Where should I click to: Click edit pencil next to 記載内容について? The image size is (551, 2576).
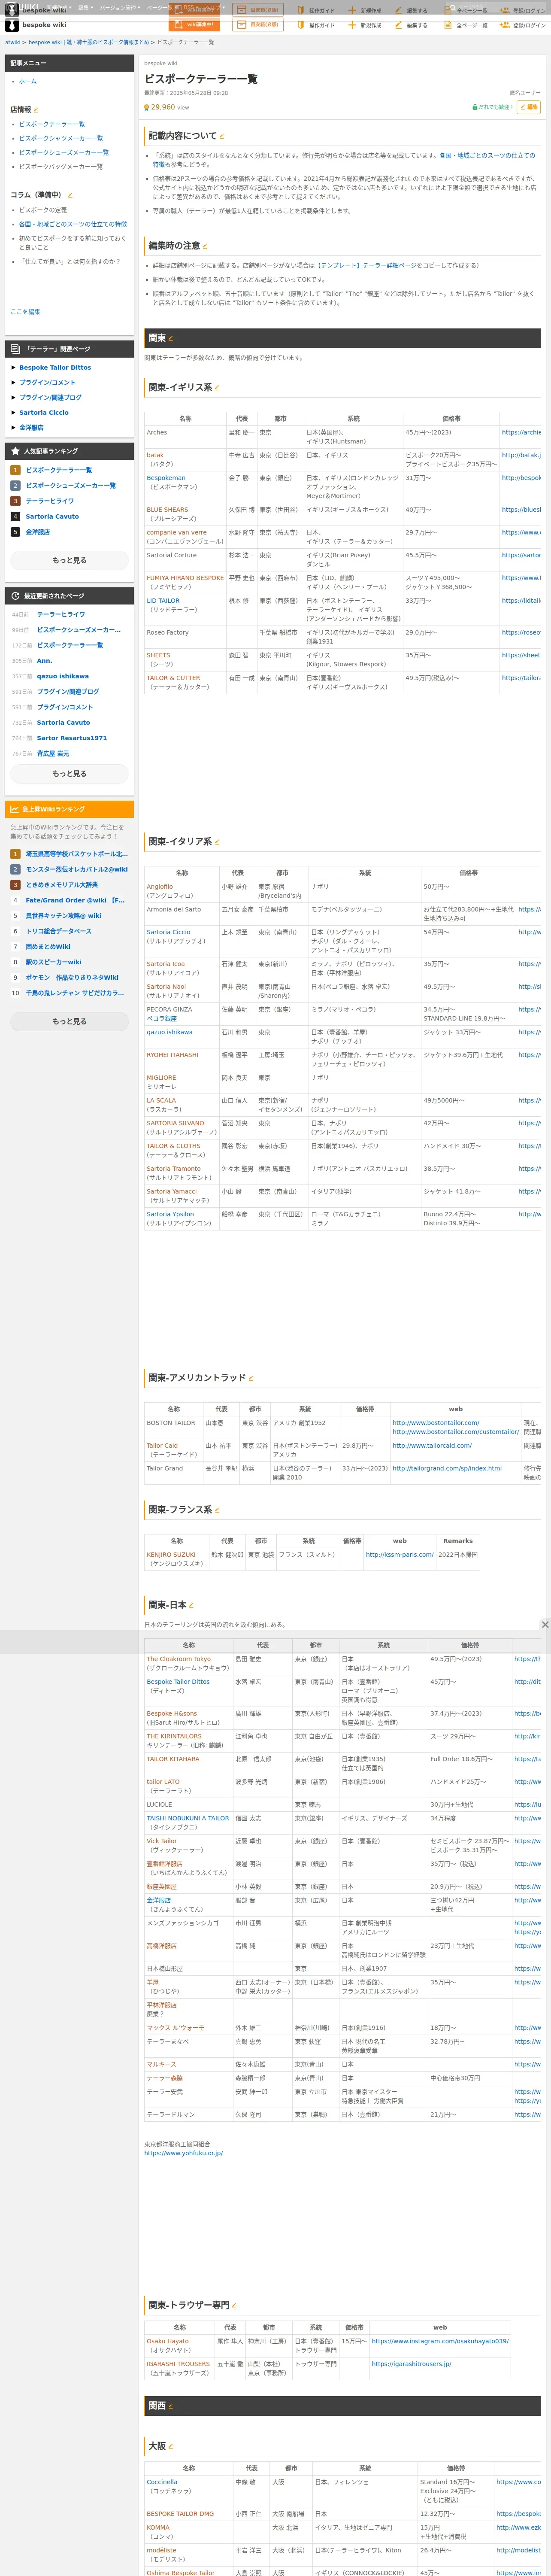(221, 136)
